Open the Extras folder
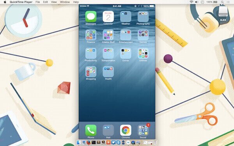The height and width of the screenshot is (146, 234). click(x=126, y=53)
